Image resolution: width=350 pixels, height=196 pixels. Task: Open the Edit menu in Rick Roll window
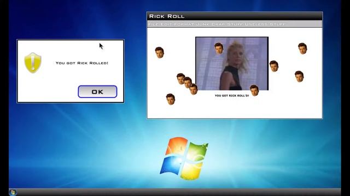[x=166, y=24]
